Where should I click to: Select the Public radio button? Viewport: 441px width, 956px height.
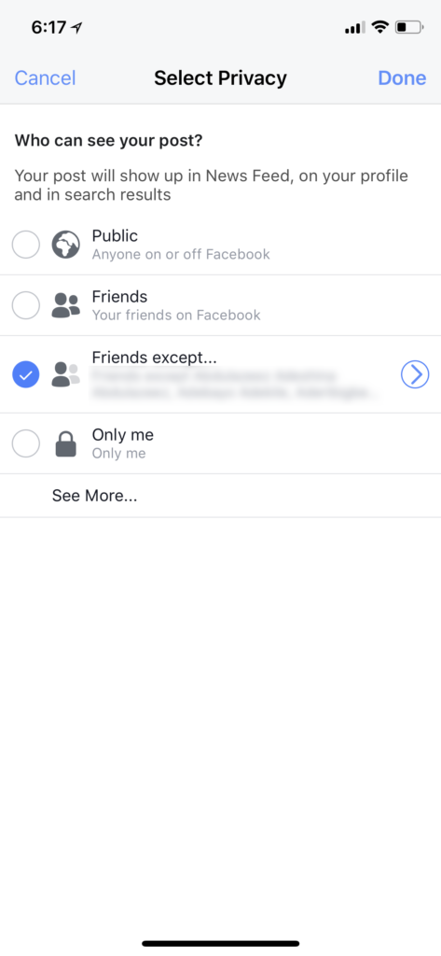click(26, 245)
